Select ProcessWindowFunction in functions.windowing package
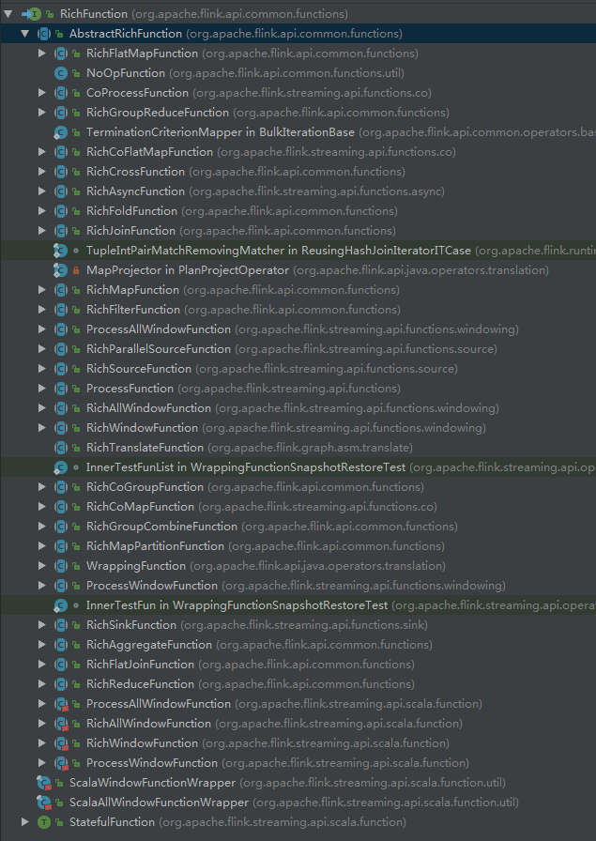 [298, 586]
